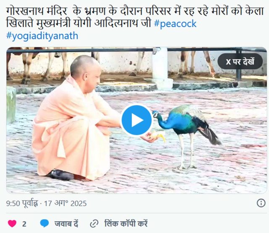Image resolution: width=269 pixels, height=233 pixels.
Task: Choose 'लिंक कॉपी करें' text
Action: (x=126, y=224)
